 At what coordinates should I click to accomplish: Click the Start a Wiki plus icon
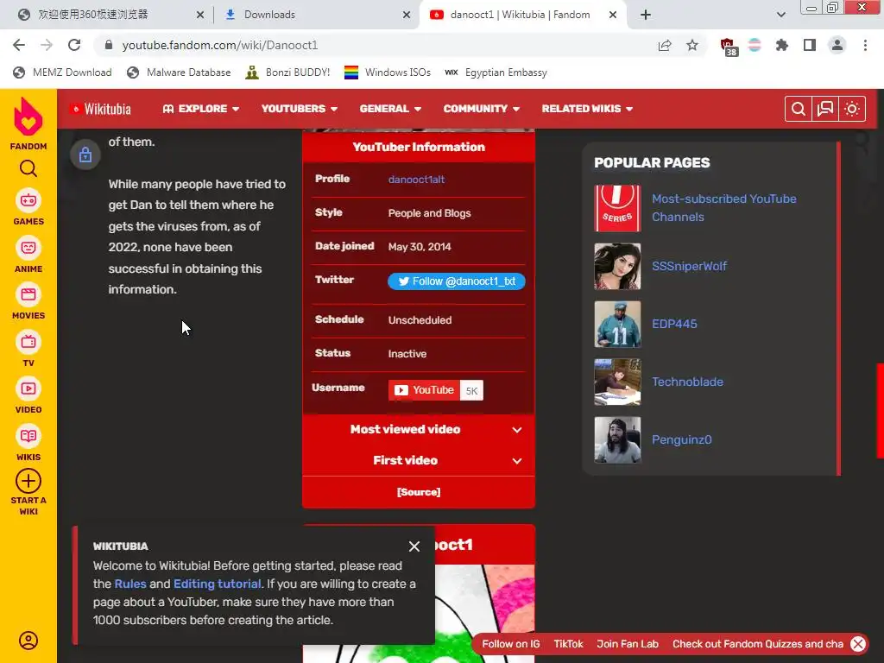tap(28, 482)
